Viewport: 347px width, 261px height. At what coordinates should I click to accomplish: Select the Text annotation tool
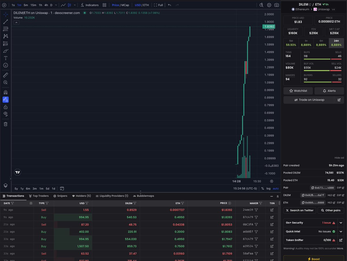point(5,58)
